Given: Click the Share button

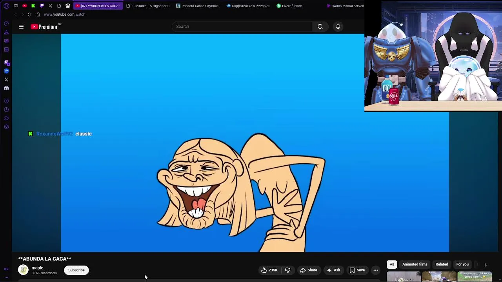Looking at the screenshot, I should pos(308,270).
